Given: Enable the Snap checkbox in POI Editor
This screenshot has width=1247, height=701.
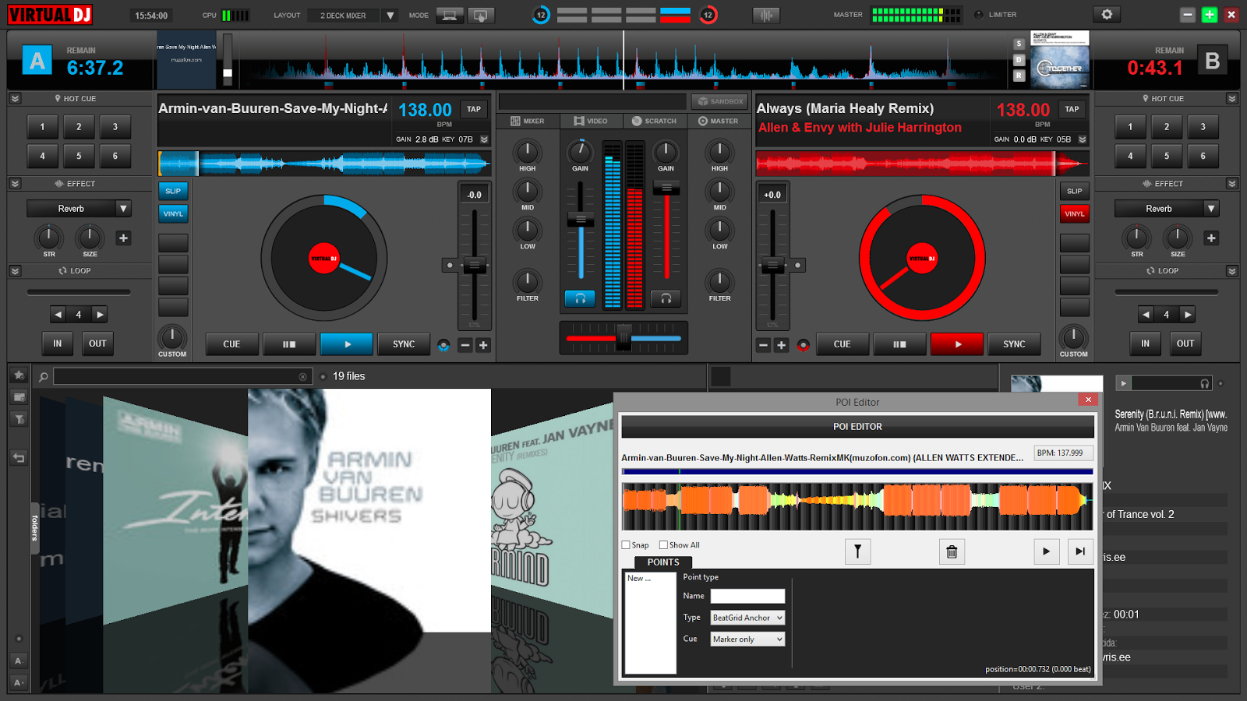Looking at the screenshot, I should (x=626, y=544).
